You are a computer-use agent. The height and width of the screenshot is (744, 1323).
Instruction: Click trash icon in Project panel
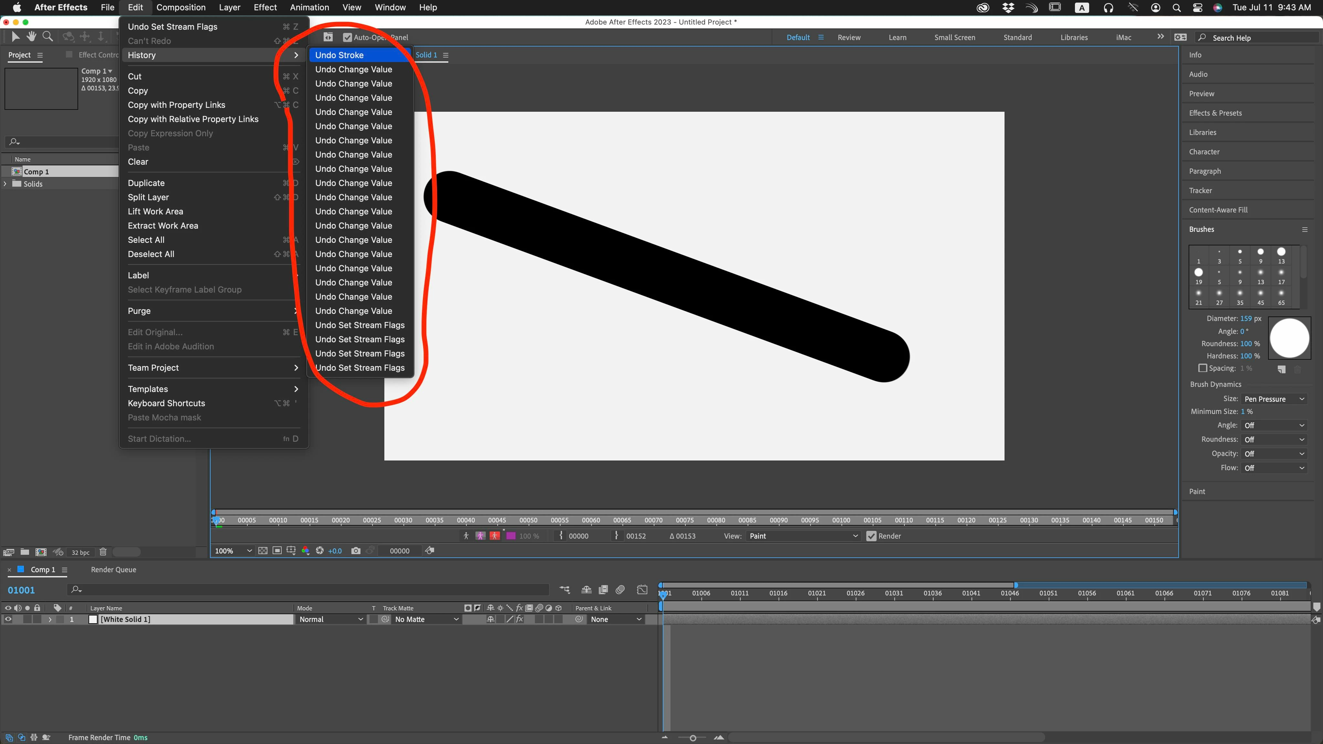(103, 552)
